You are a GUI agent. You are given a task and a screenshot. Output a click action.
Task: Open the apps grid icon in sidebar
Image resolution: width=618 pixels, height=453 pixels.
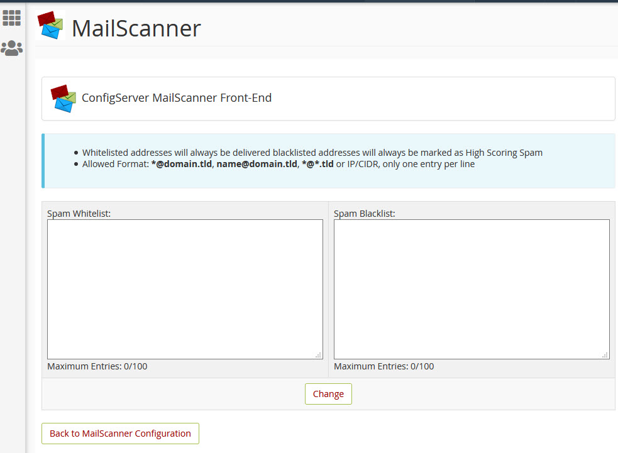coord(11,18)
